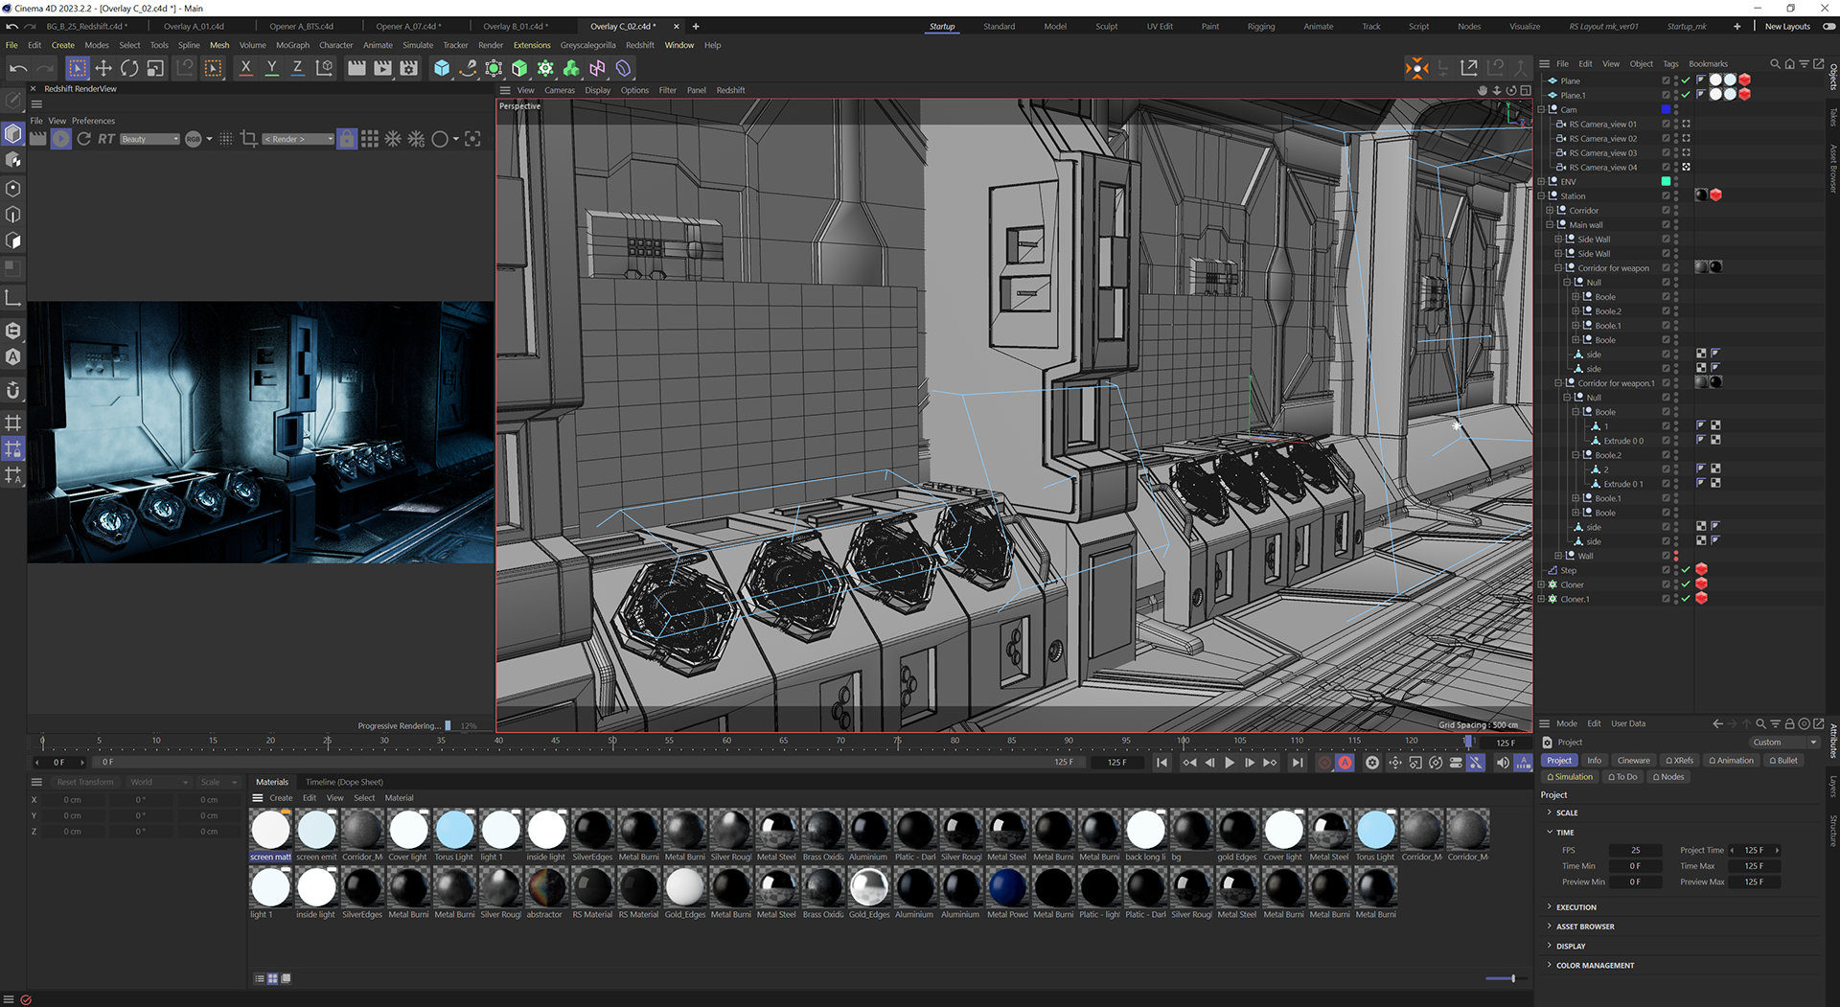Toggle Autokeying red A button

point(1345,763)
